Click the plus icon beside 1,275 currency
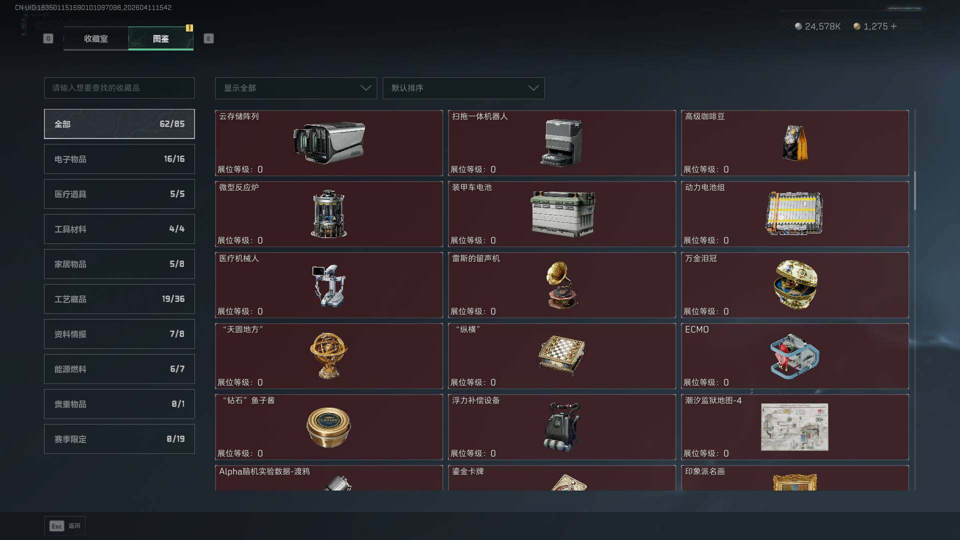The height and width of the screenshot is (540, 960). pyautogui.click(x=893, y=26)
